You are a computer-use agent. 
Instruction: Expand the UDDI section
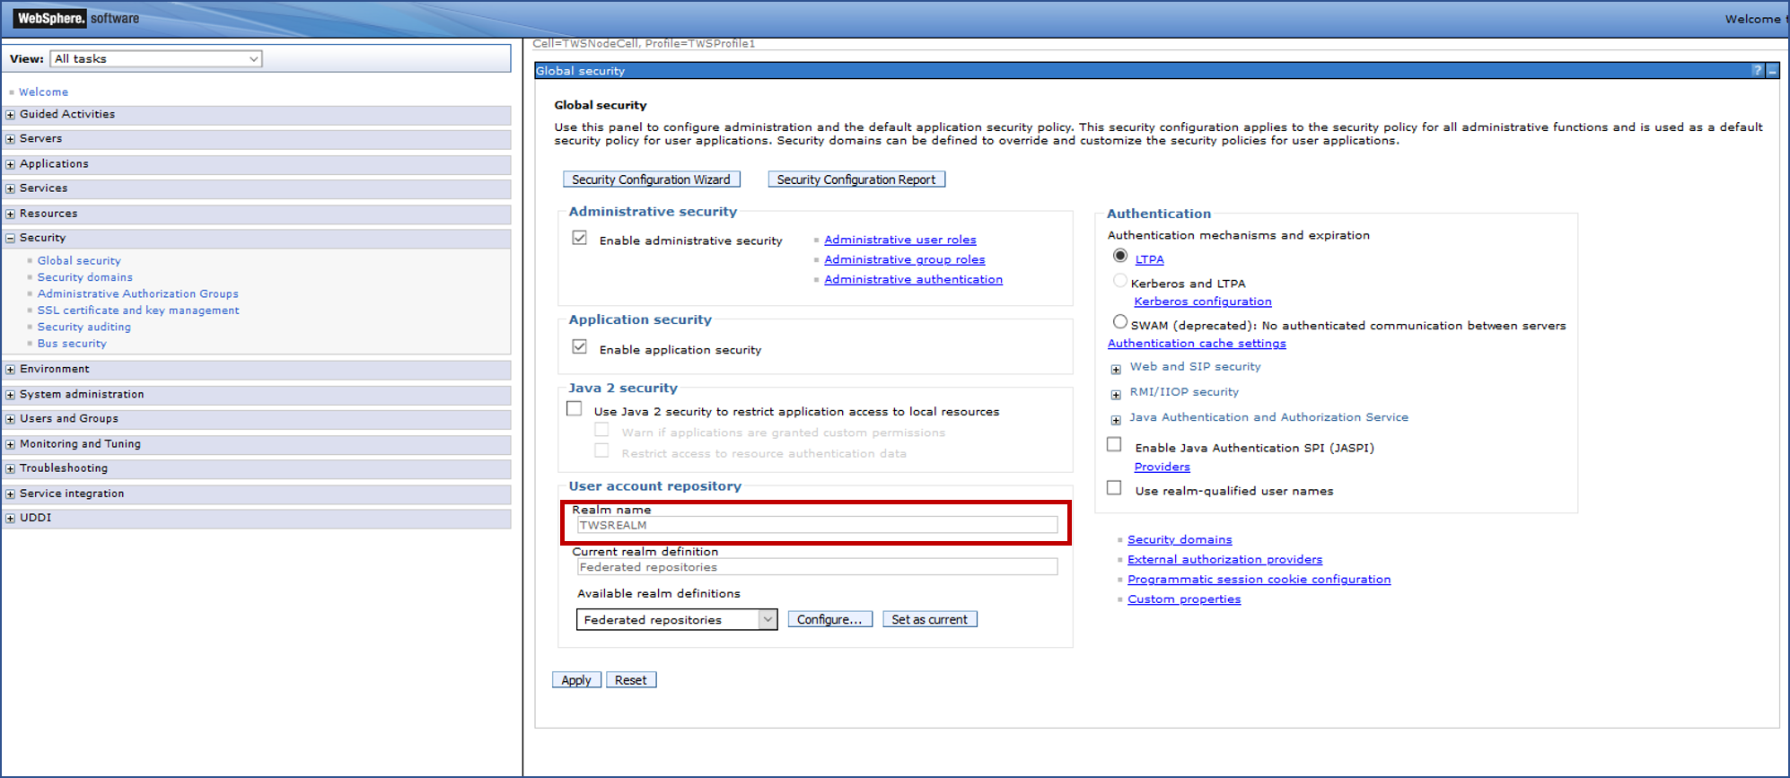click(10, 518)
